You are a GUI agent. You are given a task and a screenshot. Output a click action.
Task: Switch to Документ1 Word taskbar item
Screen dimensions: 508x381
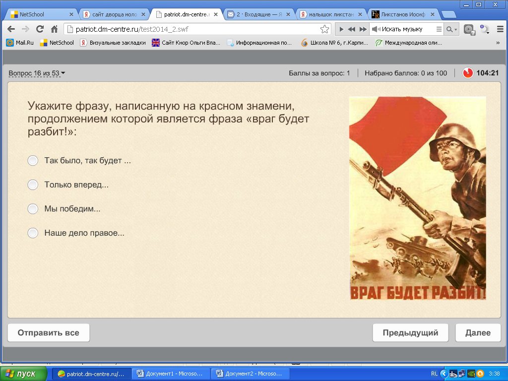(171, 374)
